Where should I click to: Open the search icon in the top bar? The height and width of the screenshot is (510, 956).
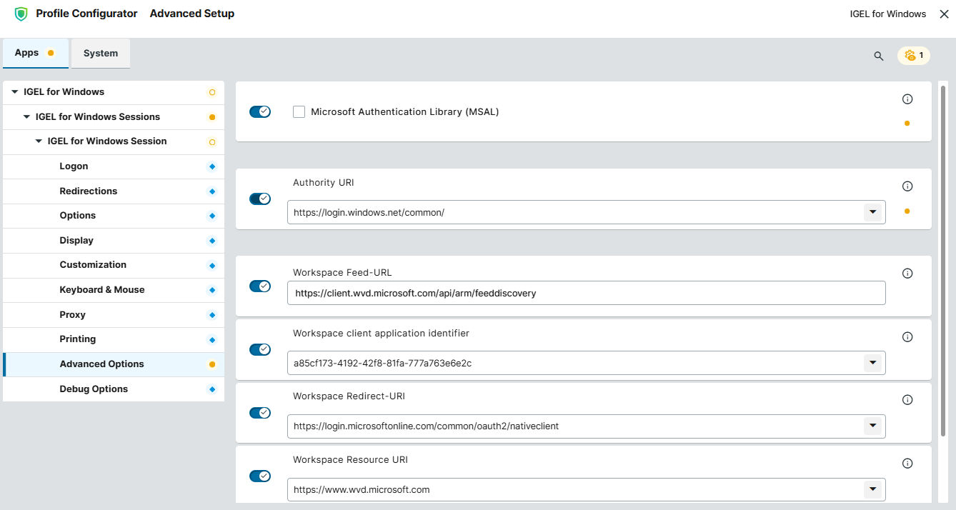point(878,56)
